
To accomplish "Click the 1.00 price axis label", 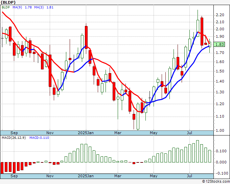I will (220, 130).
